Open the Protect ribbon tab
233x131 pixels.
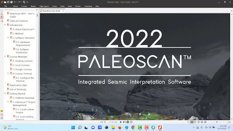pos(78,6)
